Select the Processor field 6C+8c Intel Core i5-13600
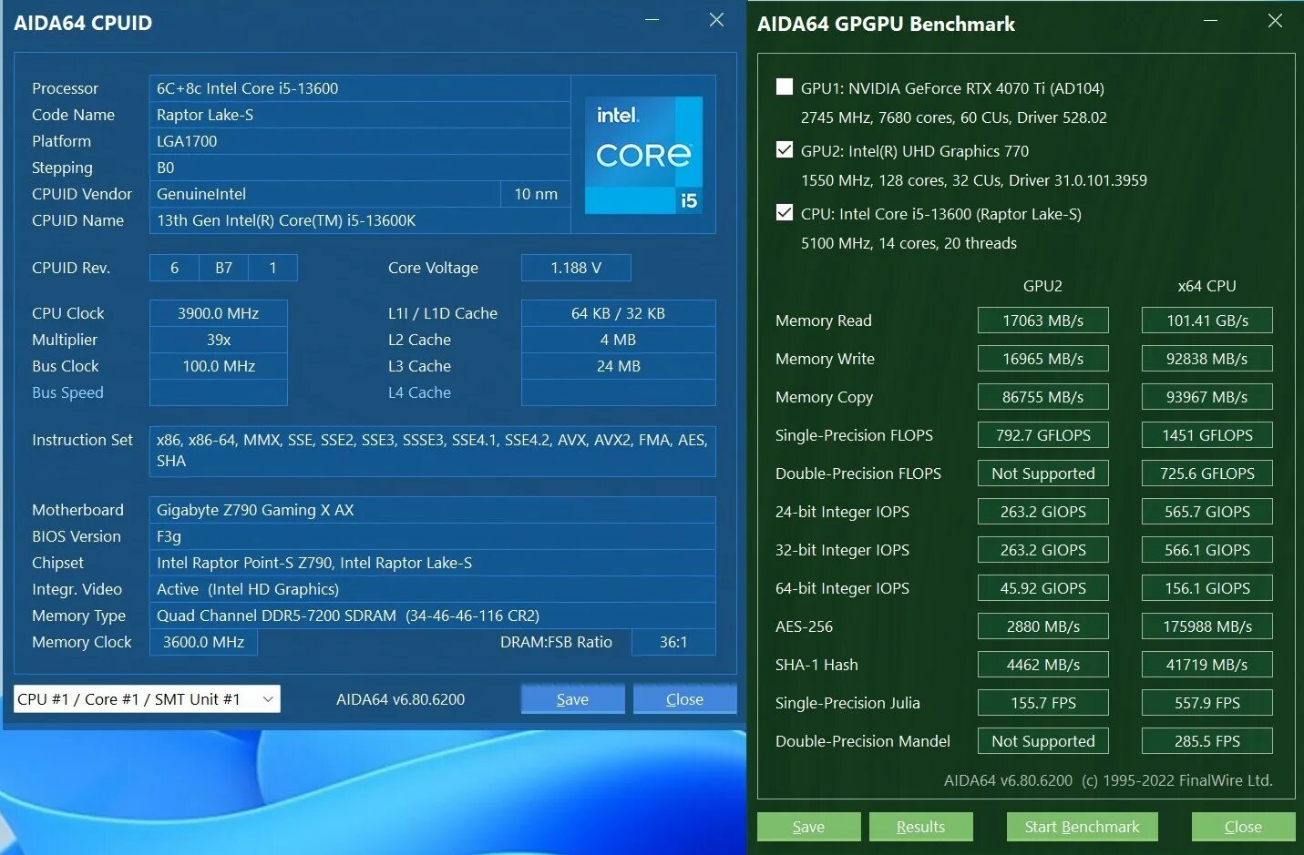The height and width of the screenshot is (855, 1304). (x=360, y=88)
